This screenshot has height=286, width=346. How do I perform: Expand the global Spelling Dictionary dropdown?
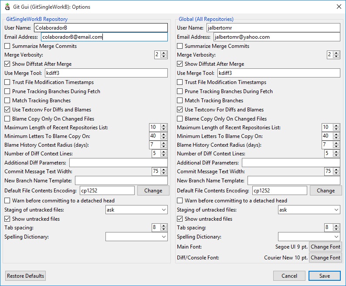(x=309, y=237)
